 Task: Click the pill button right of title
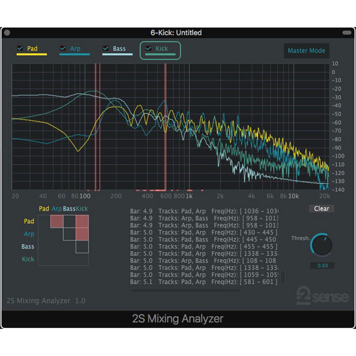click(x=347, y=33)
